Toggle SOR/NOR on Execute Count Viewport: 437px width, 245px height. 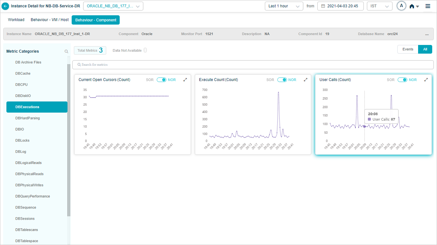(282, 80)
